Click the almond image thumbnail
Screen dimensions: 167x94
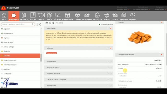coord(140,37)
